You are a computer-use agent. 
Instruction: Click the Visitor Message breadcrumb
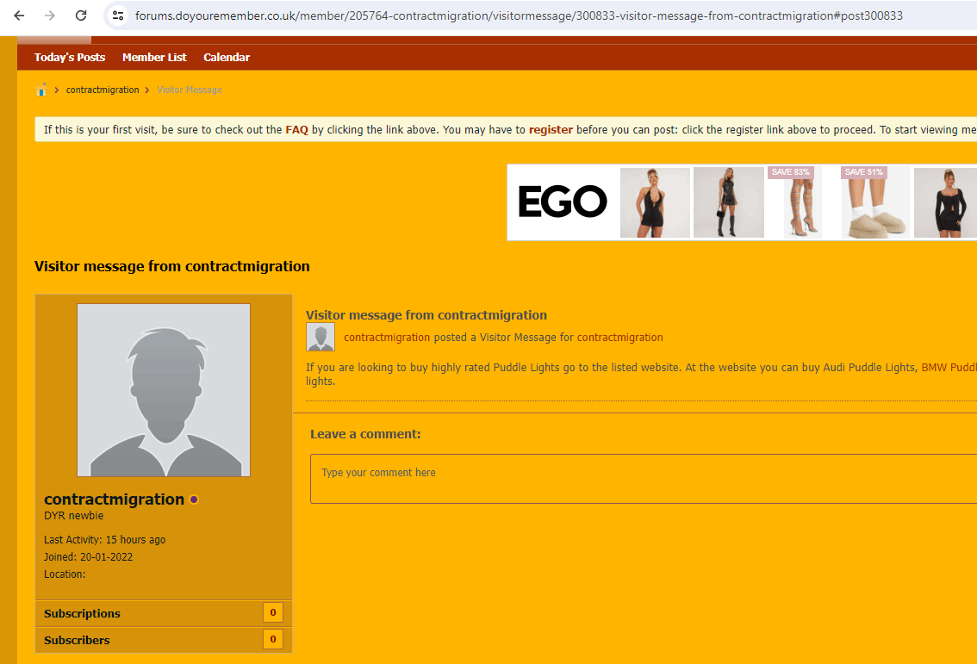[190, 90]
